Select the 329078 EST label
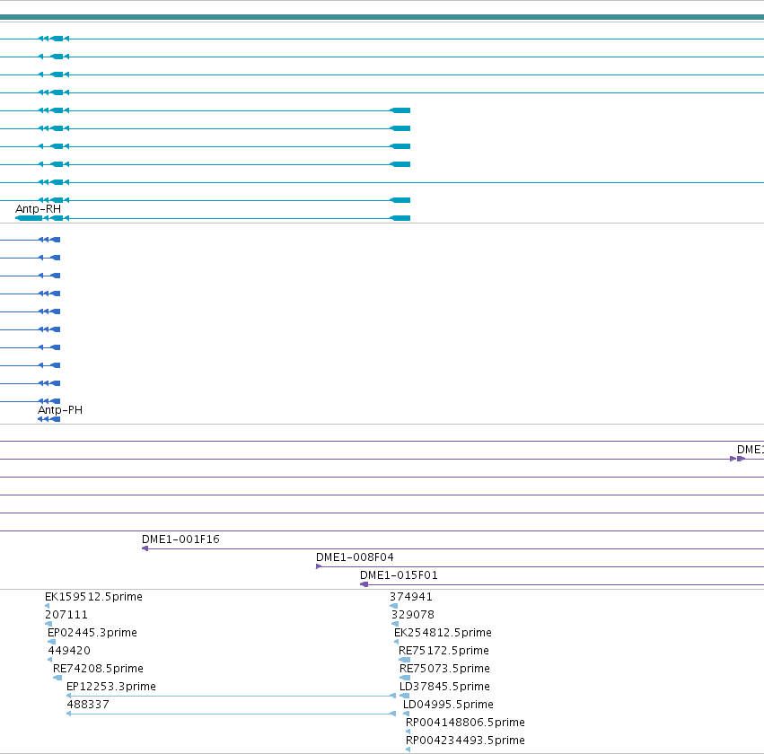 [x=413, y=615]
